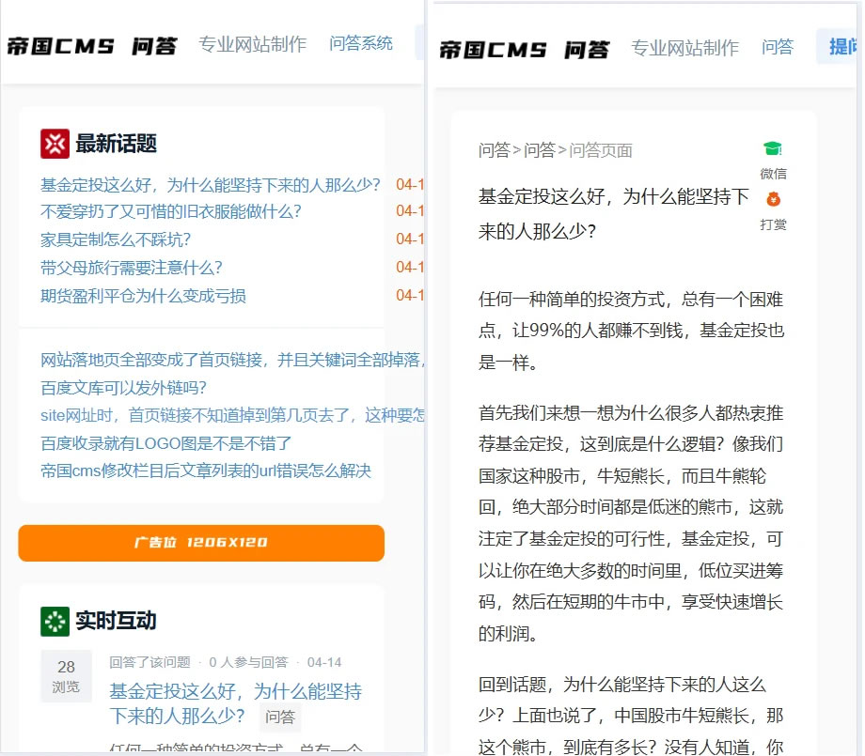Click the 0 人参与回答 text
Screen dimensions: 865x756
pos(249,662)
